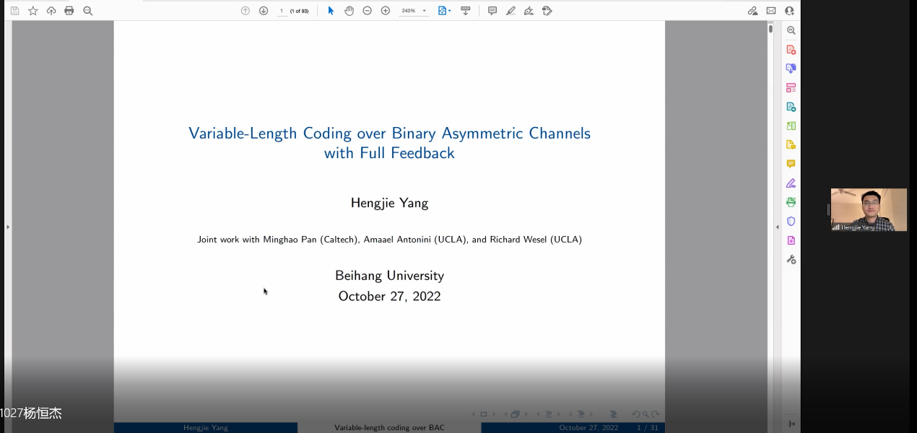This screenshot has height=433, width=917.
Task: Print the document using printer icon
Action: [x=69, y=11]
